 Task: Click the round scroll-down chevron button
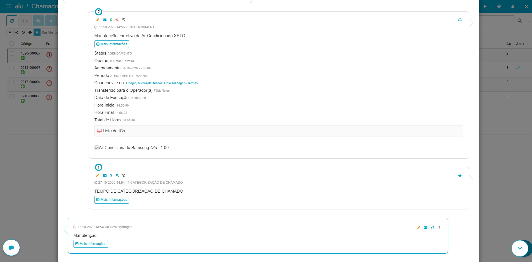coord(520,248)
